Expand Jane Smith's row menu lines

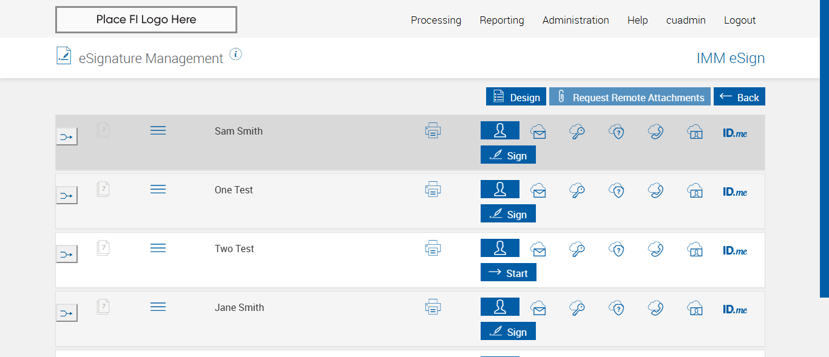(158, 307)
